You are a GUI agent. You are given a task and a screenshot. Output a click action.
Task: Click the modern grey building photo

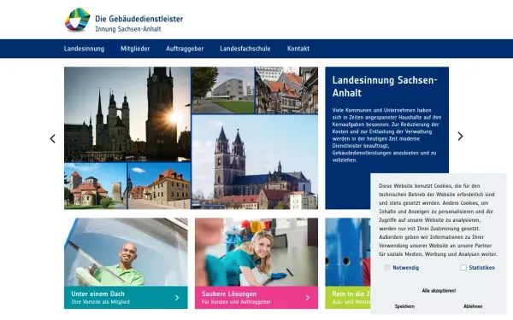[x=223, y=90]
